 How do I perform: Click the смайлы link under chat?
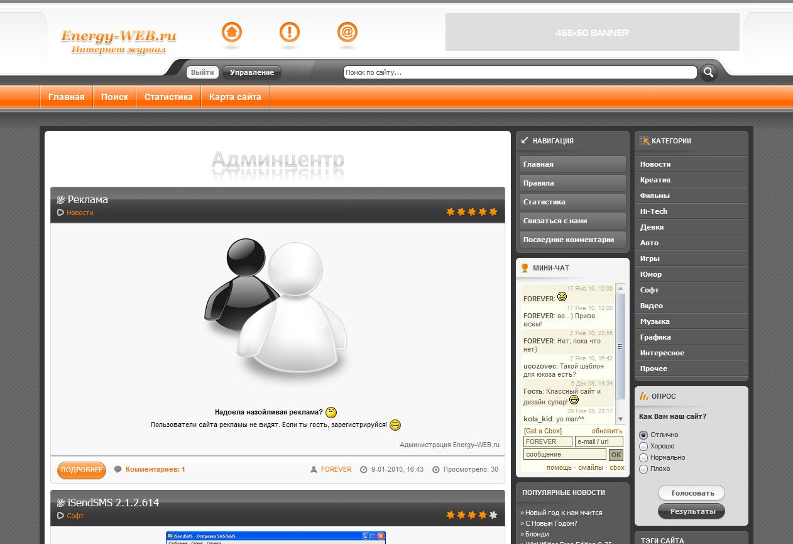click(591, 467)
